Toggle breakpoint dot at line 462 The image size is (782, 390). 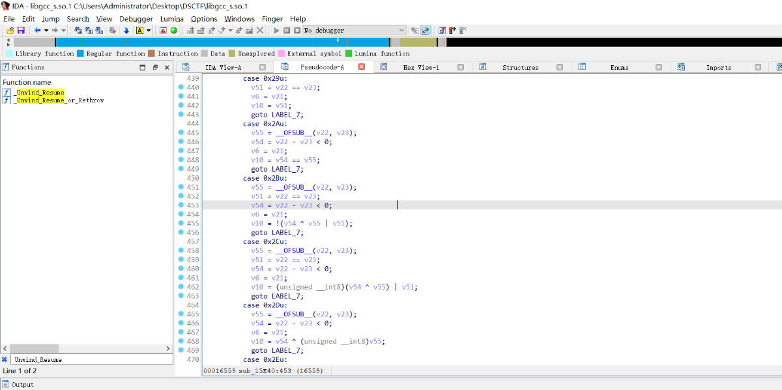tap(181, 286)
